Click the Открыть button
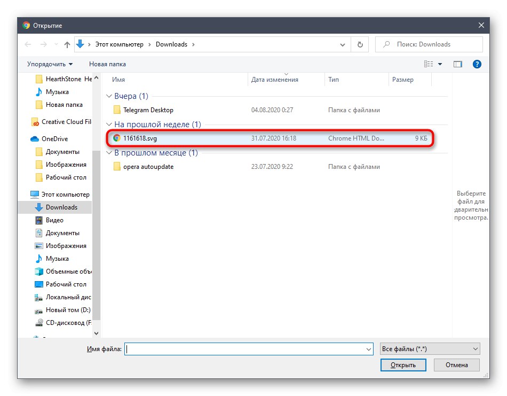The image size is (507, 396). (x=403, y=365)
